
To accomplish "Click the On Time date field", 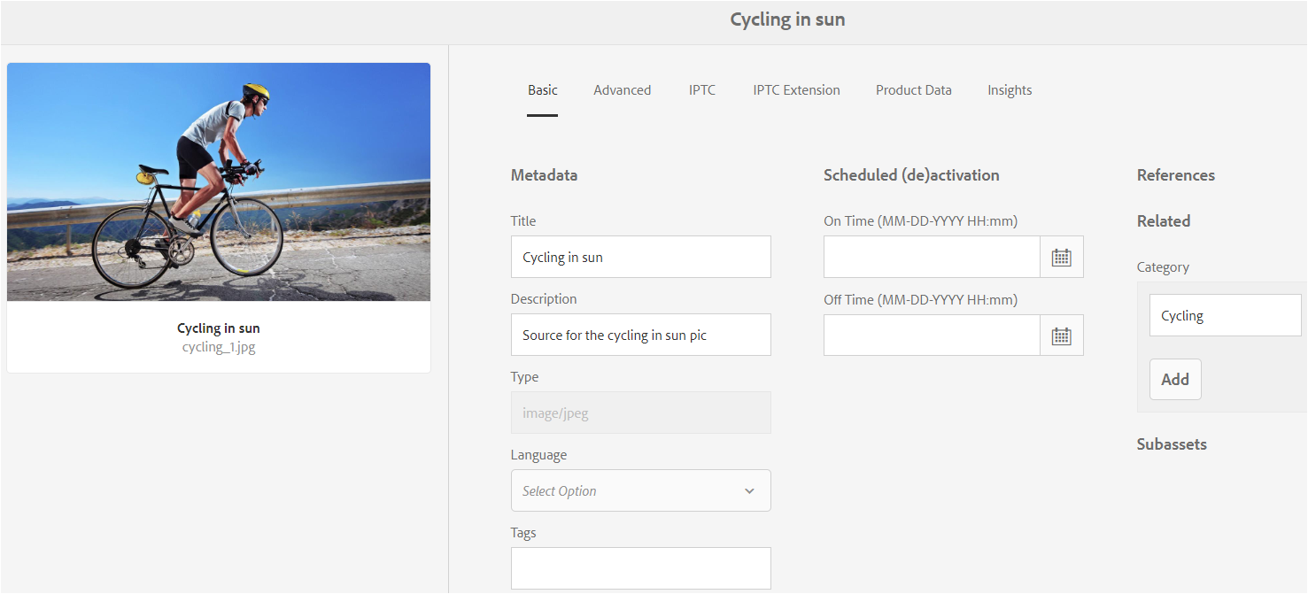I will tap(931, 258).
